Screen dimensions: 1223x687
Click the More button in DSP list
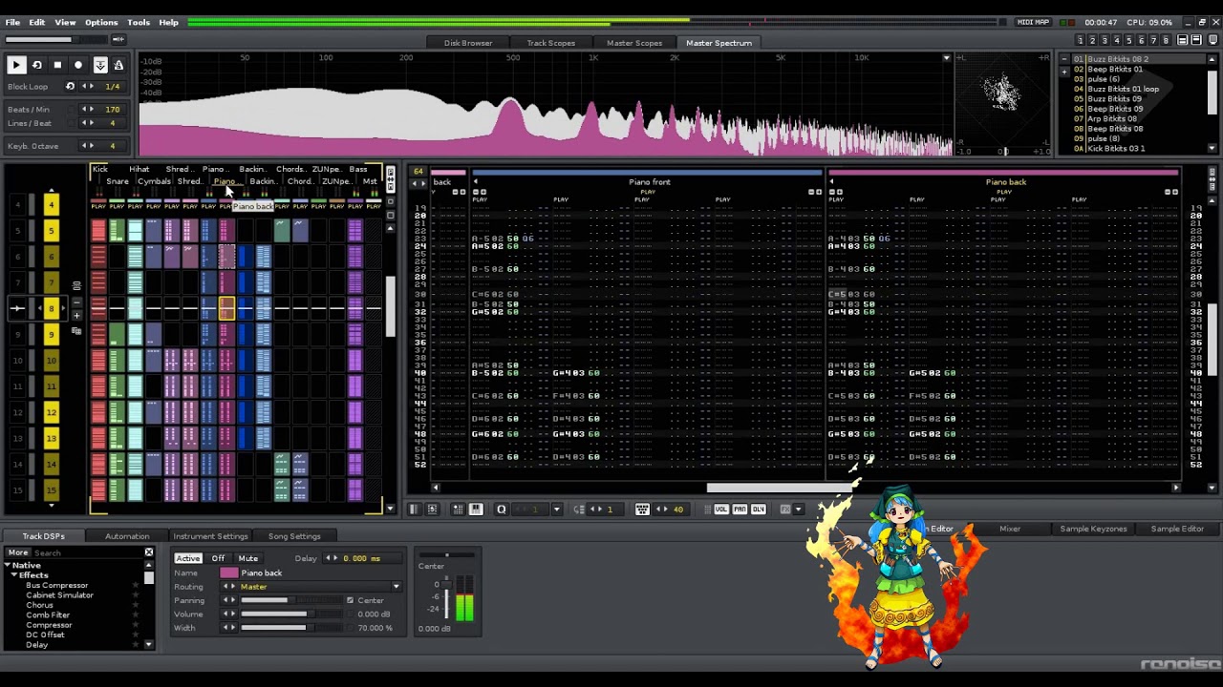18,552
